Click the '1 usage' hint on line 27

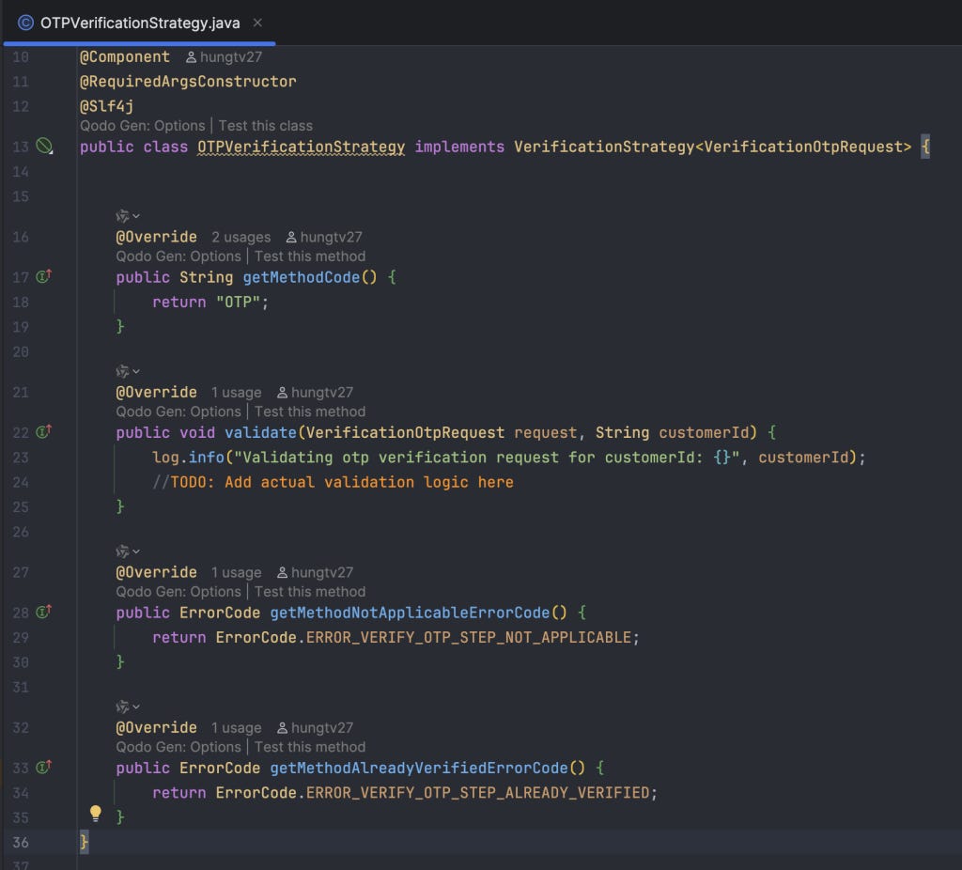pyautogui.click(x=236, y=572)
